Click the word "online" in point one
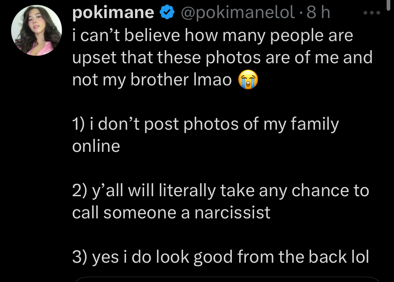394x282 pixels. 96,147
